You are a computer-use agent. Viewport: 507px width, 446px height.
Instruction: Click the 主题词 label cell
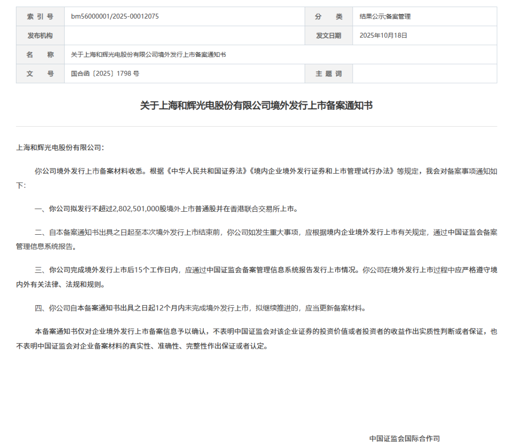point(329,74)
